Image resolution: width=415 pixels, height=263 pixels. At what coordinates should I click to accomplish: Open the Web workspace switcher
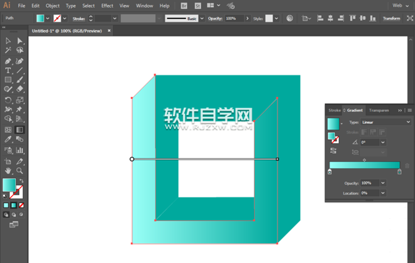pos(400,5)
